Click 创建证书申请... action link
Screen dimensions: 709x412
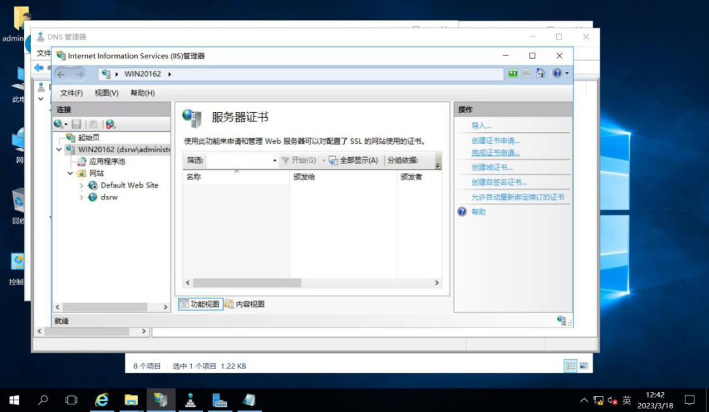pos(496,141)
